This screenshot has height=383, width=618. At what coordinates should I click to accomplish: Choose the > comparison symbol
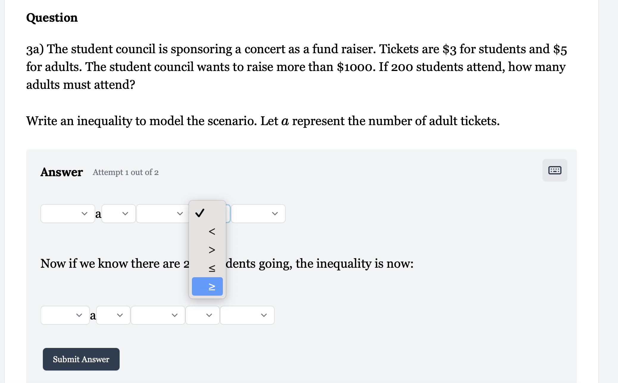pos(211,250)
